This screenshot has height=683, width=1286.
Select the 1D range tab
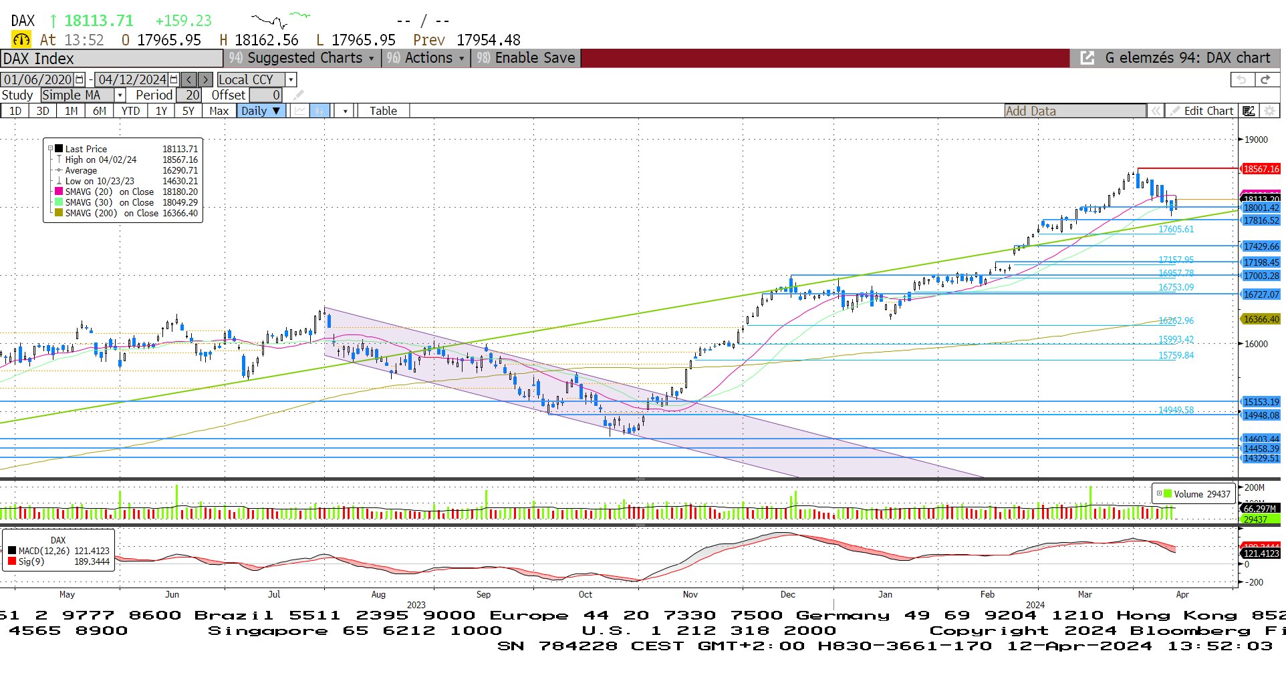tap(15, 111)
